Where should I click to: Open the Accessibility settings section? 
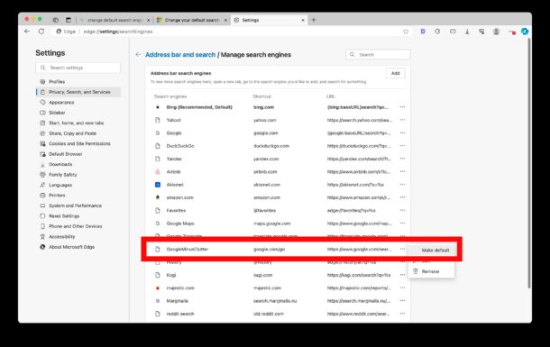78,236
